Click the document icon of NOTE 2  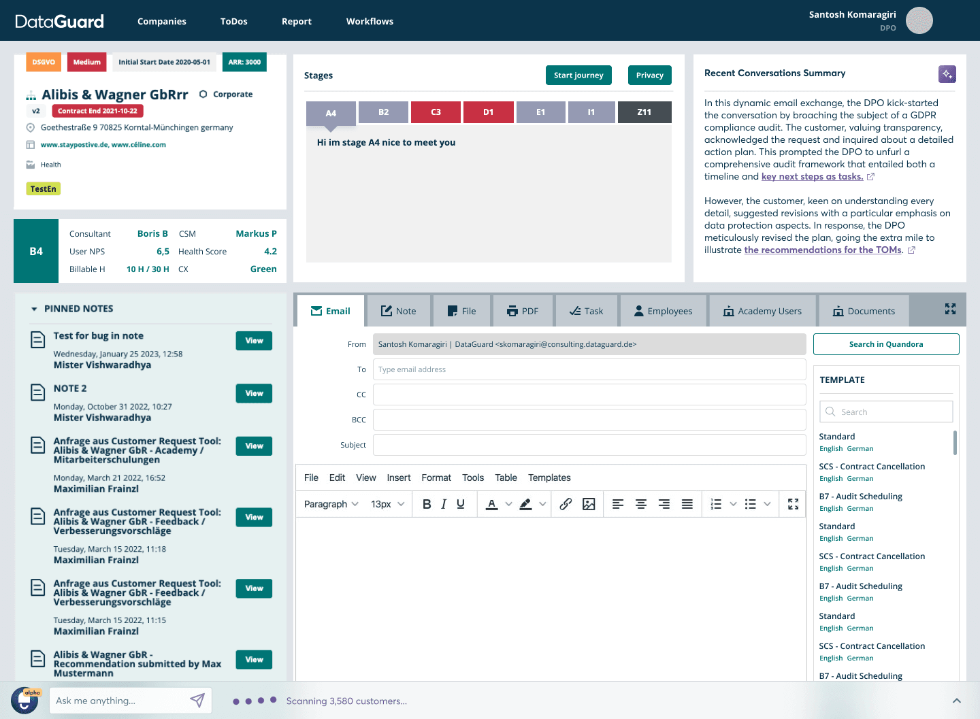click(x=38, y=392)
